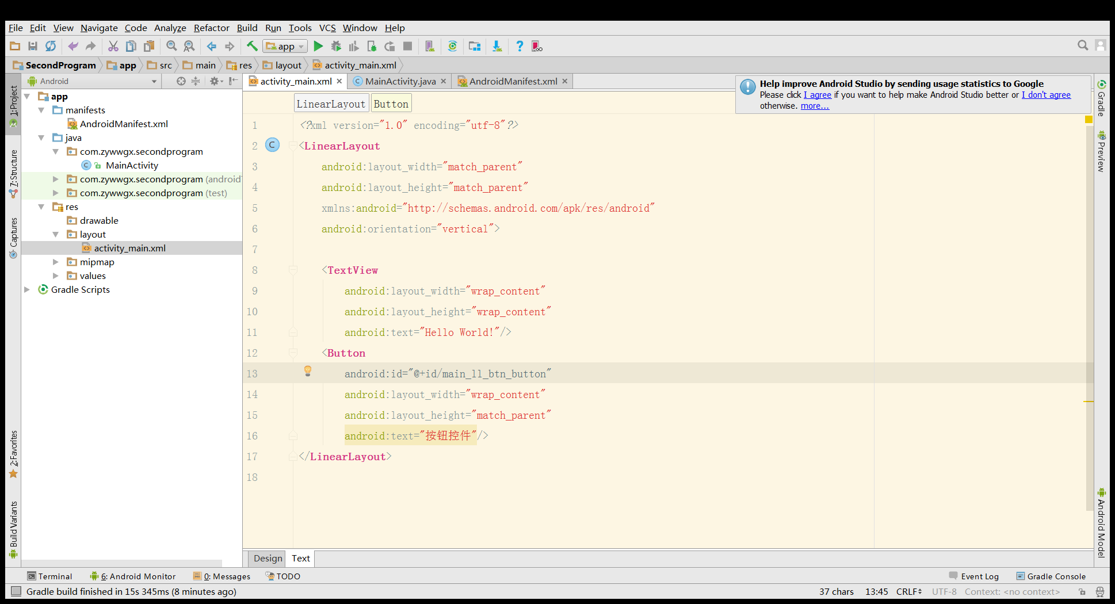Expand the Gradle Scripts tree node
1115x604 pixels.
pos(27,290)
